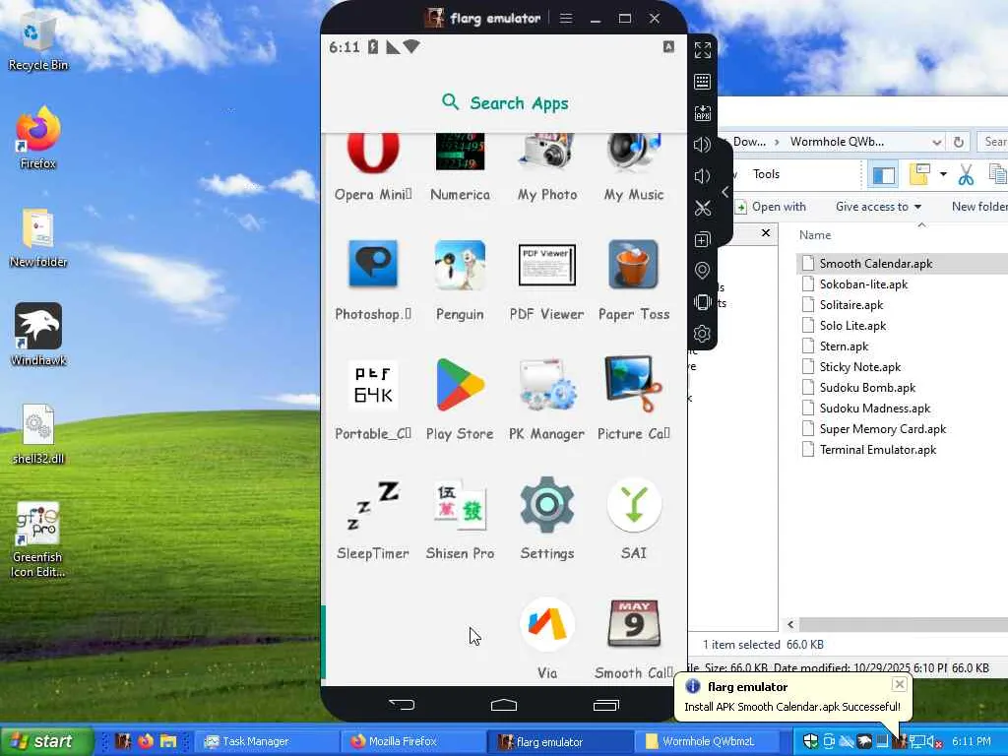Viewport: 1008px width, 756px height.
Task: Launch the Picture Cal app
Action: click(634, 385)
